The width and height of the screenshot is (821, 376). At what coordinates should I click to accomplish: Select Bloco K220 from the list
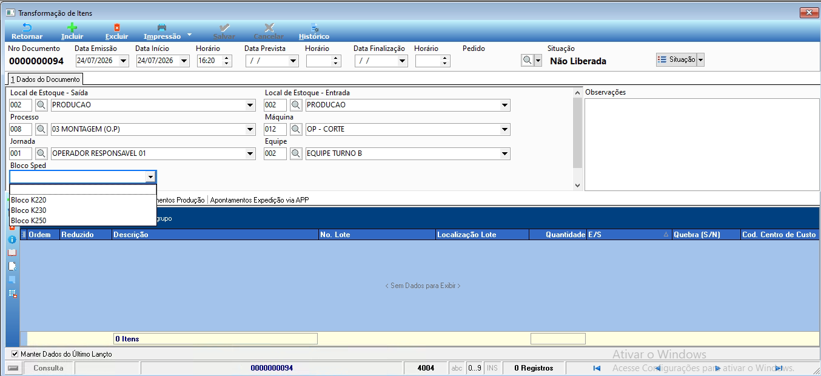(x=83, y=200)
